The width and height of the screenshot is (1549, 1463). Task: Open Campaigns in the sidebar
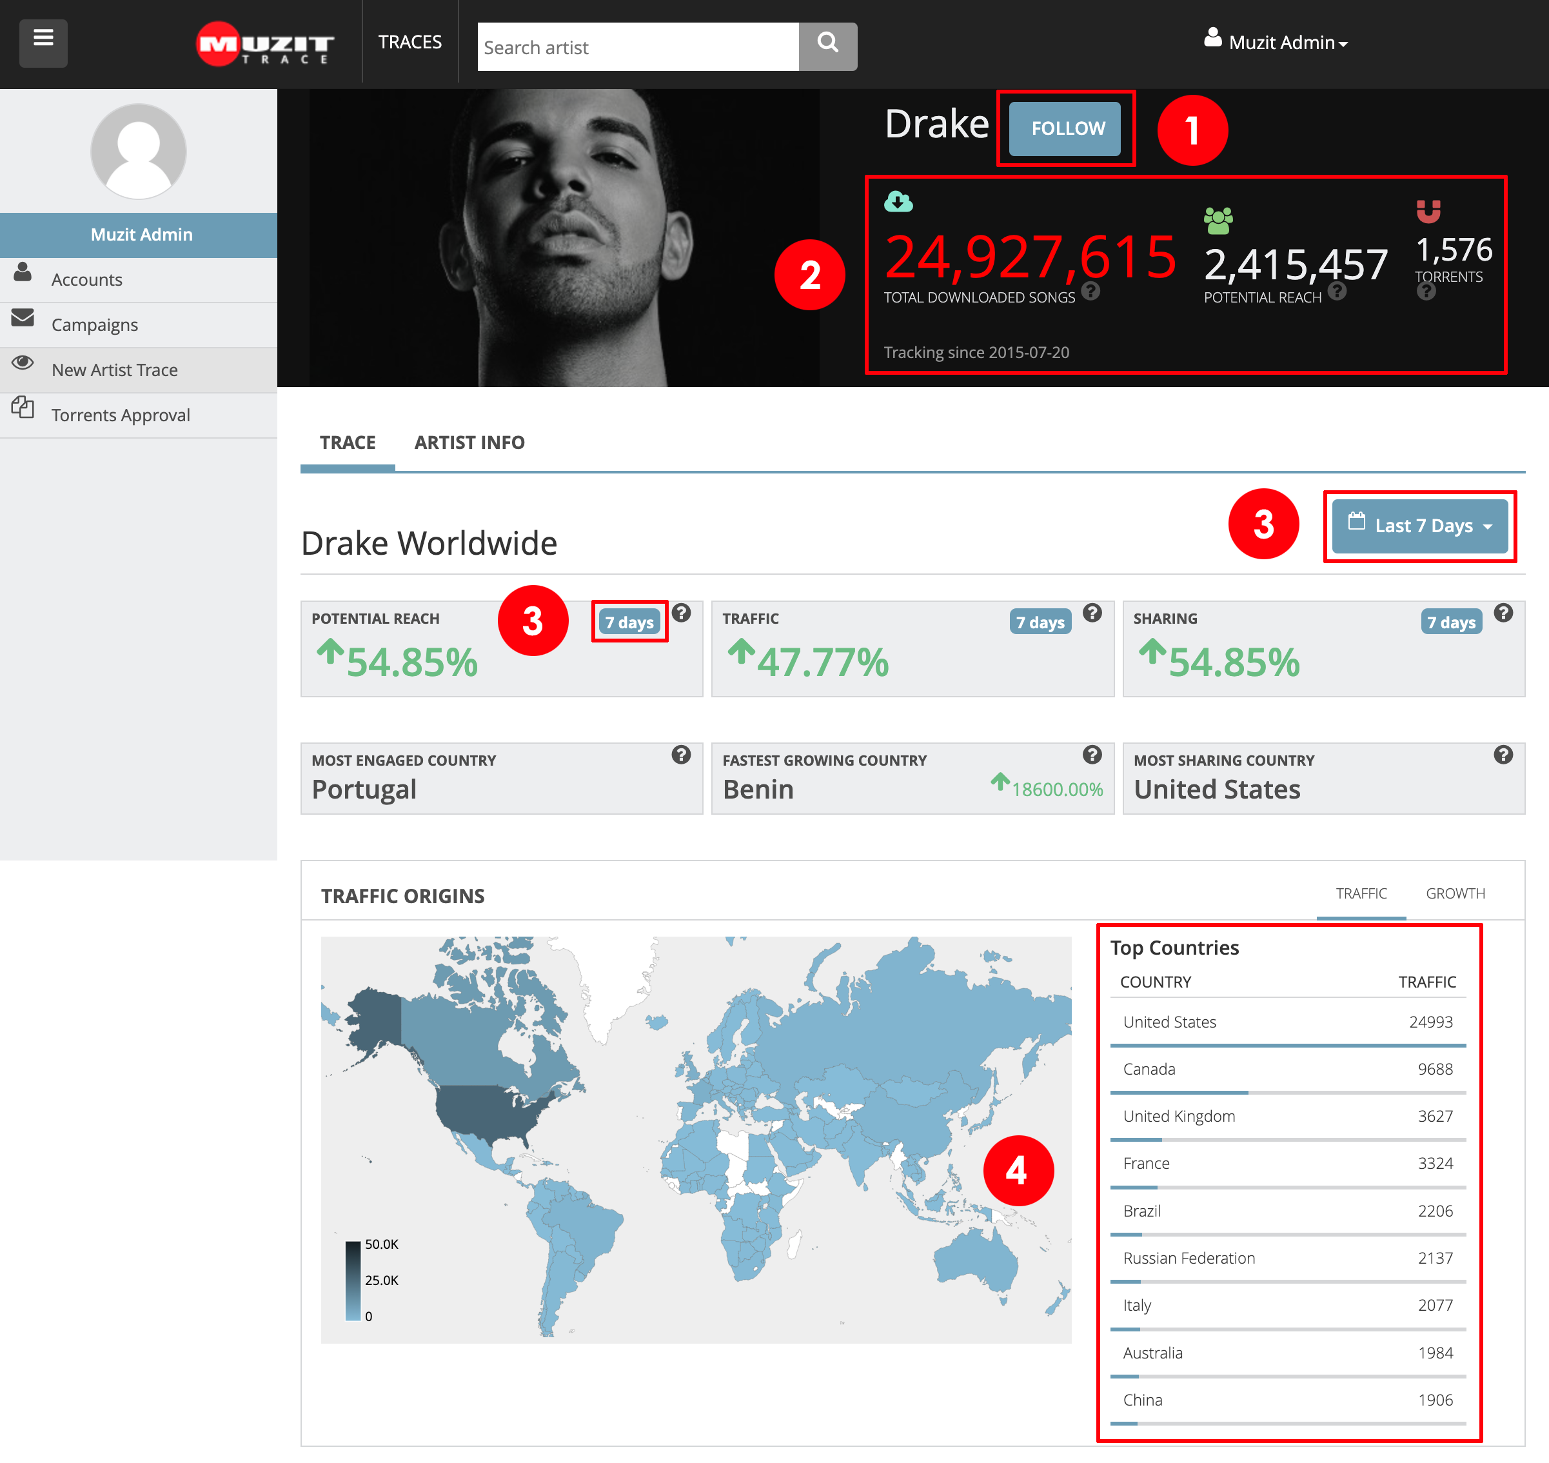pos(139,325)
